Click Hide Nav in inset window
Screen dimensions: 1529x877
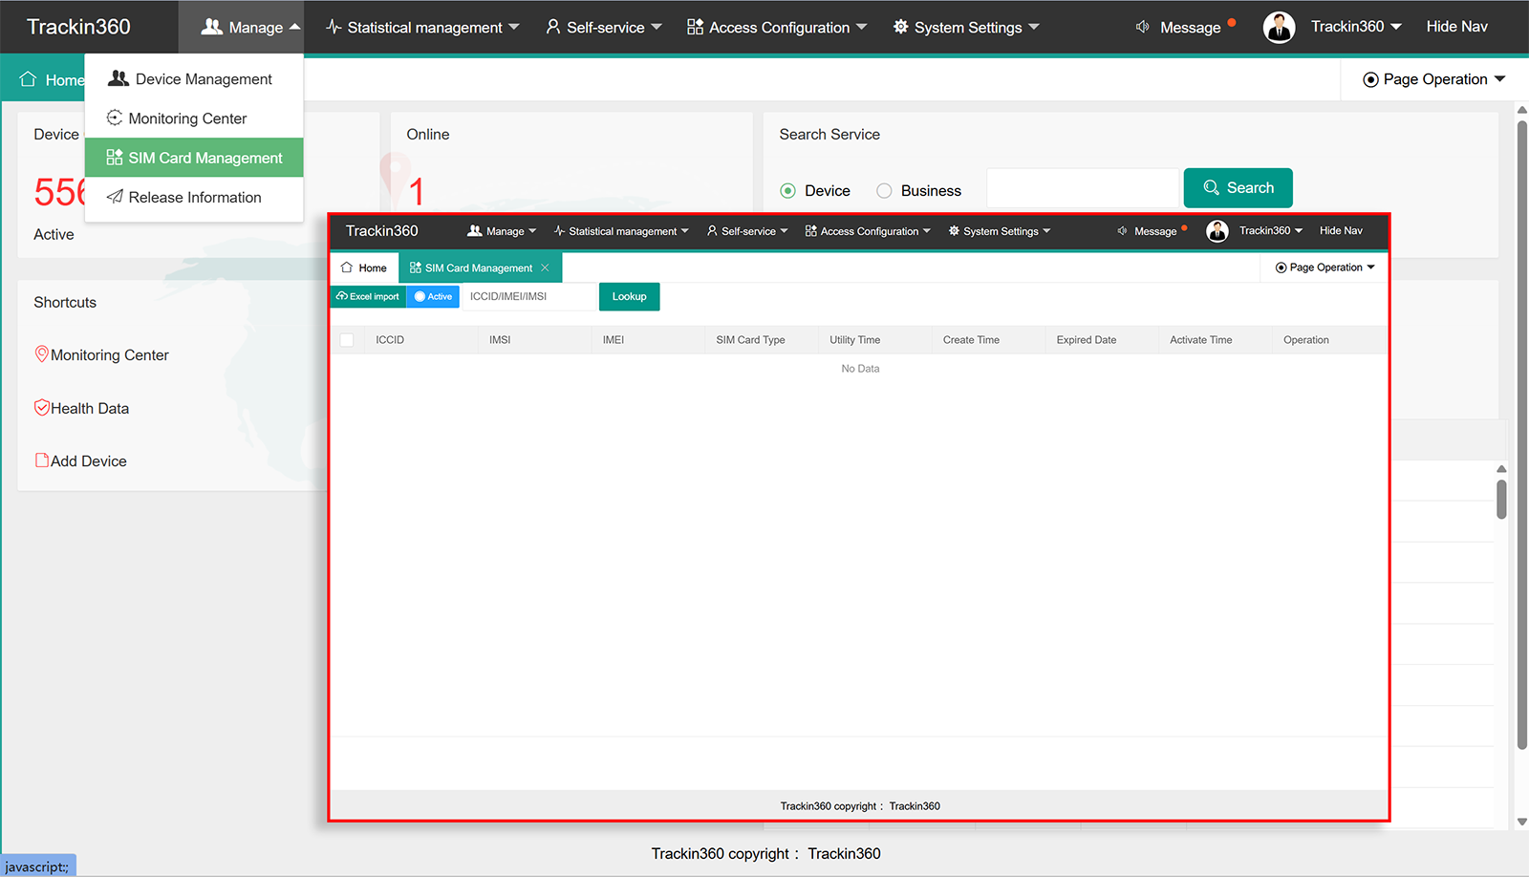click(x=1341, y=230)
